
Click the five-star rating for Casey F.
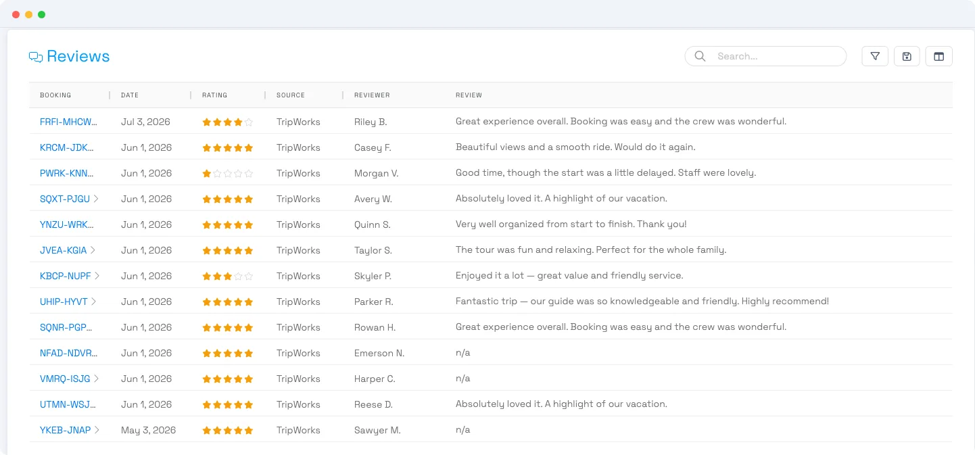228,148
